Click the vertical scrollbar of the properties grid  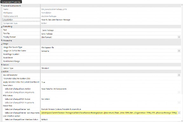[182, 63]
